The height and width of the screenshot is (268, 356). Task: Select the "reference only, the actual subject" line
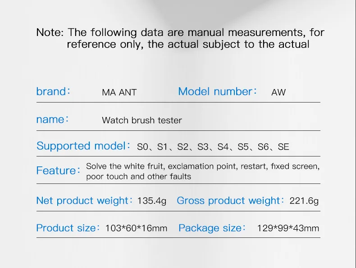coord(188,45)
